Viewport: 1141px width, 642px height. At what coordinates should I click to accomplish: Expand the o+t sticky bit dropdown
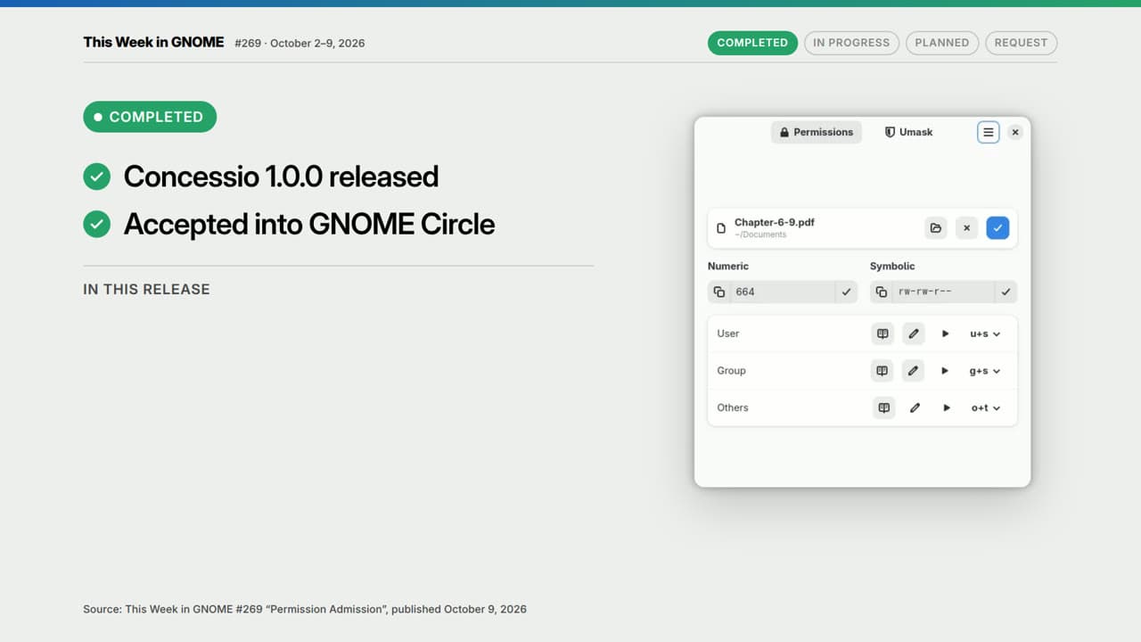[x=986, y=407]
